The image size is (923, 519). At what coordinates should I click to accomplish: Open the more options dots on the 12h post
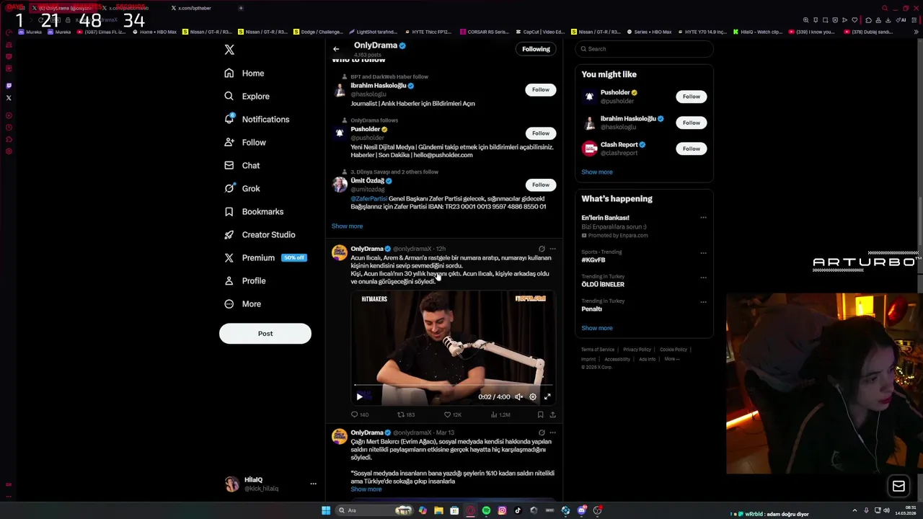pos(553,249)
